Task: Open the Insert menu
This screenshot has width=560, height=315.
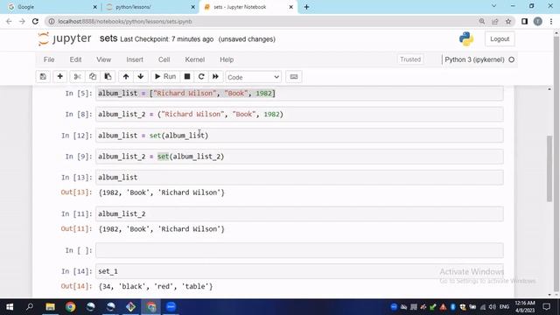Action: 135,59
